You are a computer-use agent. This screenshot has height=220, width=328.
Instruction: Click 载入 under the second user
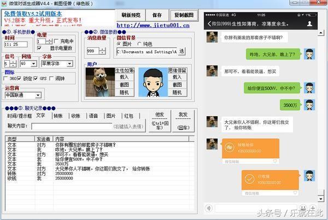177,78
